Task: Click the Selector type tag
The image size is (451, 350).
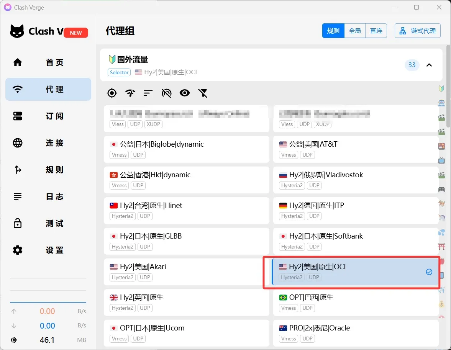Action: [119, 72]
